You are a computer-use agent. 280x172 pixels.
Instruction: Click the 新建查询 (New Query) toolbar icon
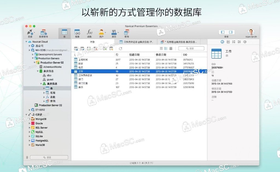pyautogui.click(x=43, y=32)
